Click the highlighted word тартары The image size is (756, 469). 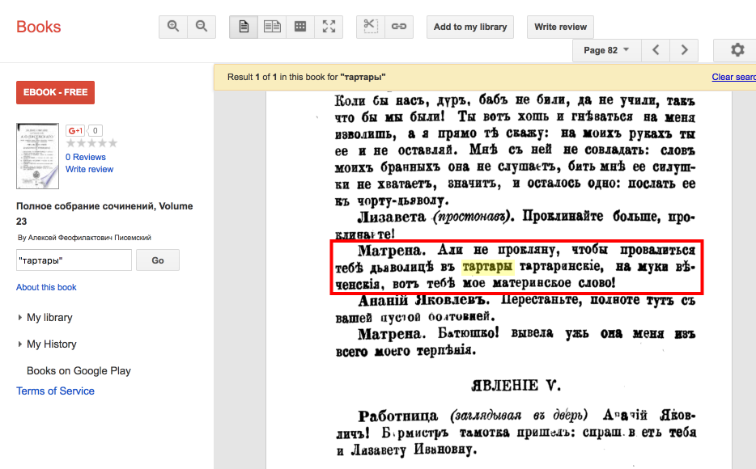click(487, 266)
